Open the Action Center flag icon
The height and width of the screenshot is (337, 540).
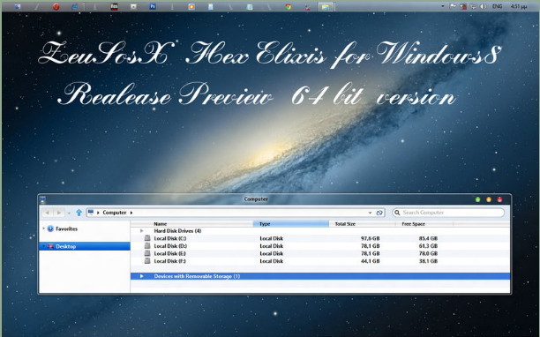(453, 6)
